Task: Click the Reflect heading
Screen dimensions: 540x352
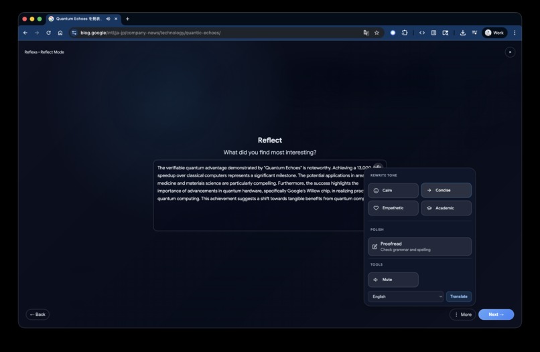Action: [x=269, y=140]
